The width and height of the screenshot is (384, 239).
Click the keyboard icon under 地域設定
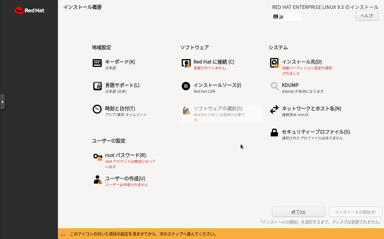point(97,63)
